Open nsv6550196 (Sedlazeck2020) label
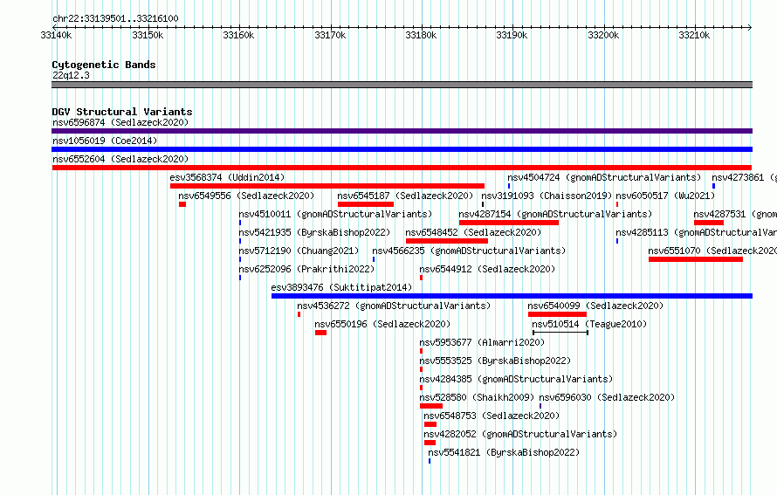Viewport: 777px width, 495px height. 382,324
